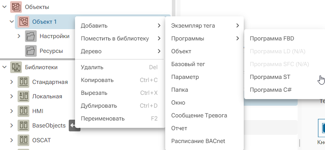The width and height of the screenshot is (325, 150).
Task: Select the BaseObjects library label
Action: [49, 126]
